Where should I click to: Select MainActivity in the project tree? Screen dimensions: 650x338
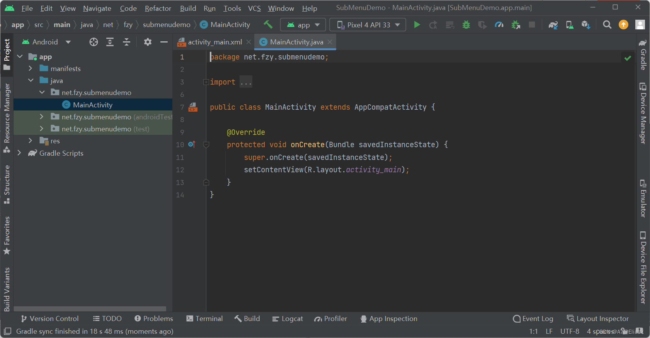[x=93, y=105]
